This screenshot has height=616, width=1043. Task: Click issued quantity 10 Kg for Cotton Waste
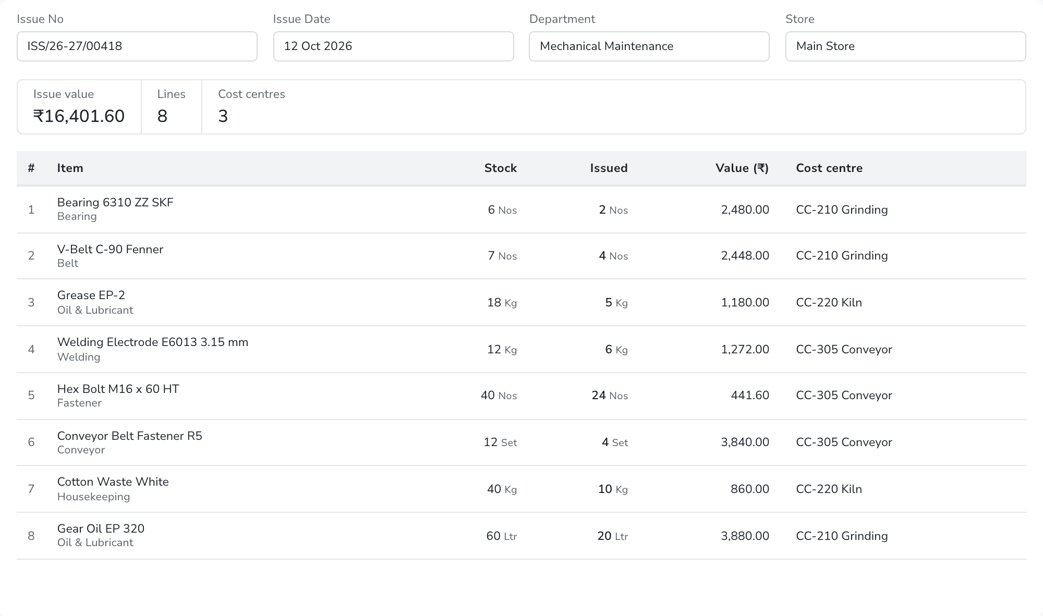[x=613, y=489]
